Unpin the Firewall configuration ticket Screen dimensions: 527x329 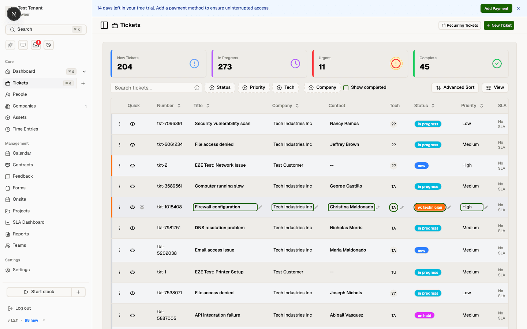coord(142,207)
